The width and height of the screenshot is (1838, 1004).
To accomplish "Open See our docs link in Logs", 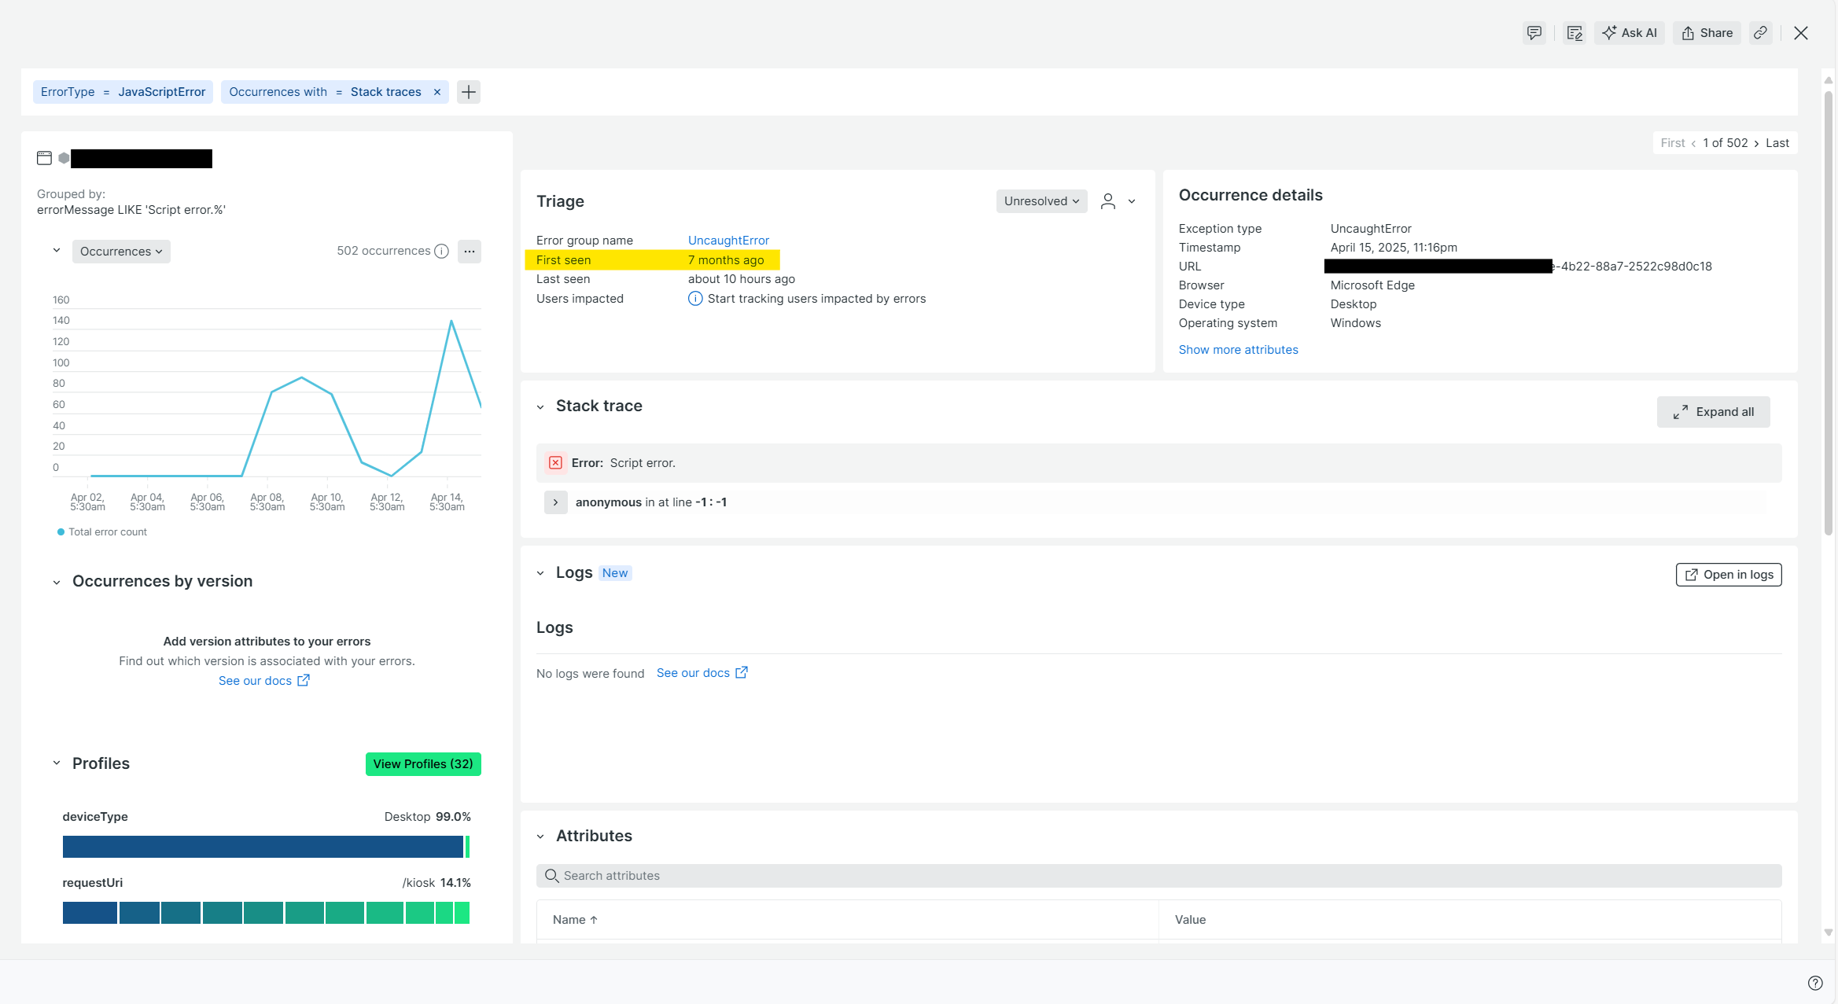I will tap(702, 673).
